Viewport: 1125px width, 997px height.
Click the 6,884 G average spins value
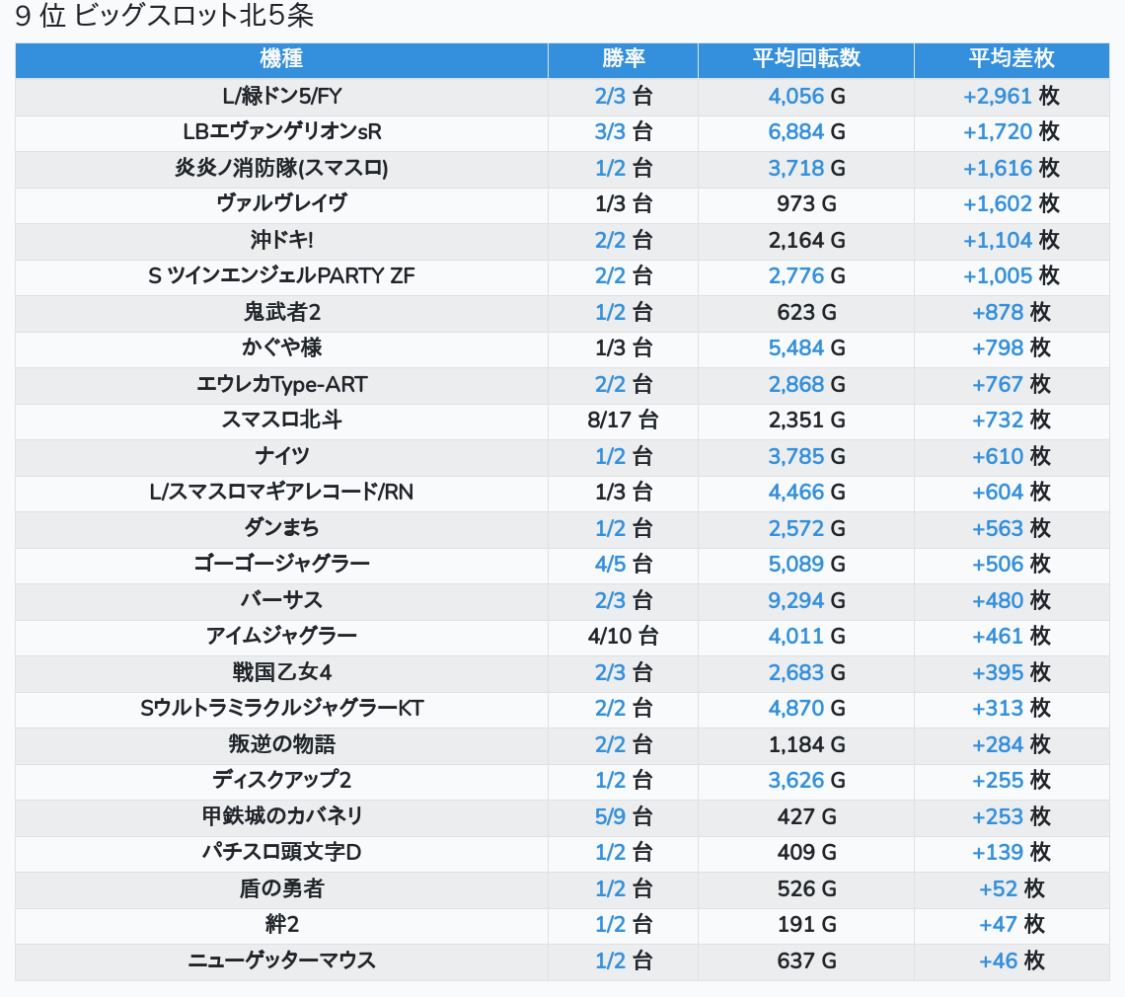(805, 132)
